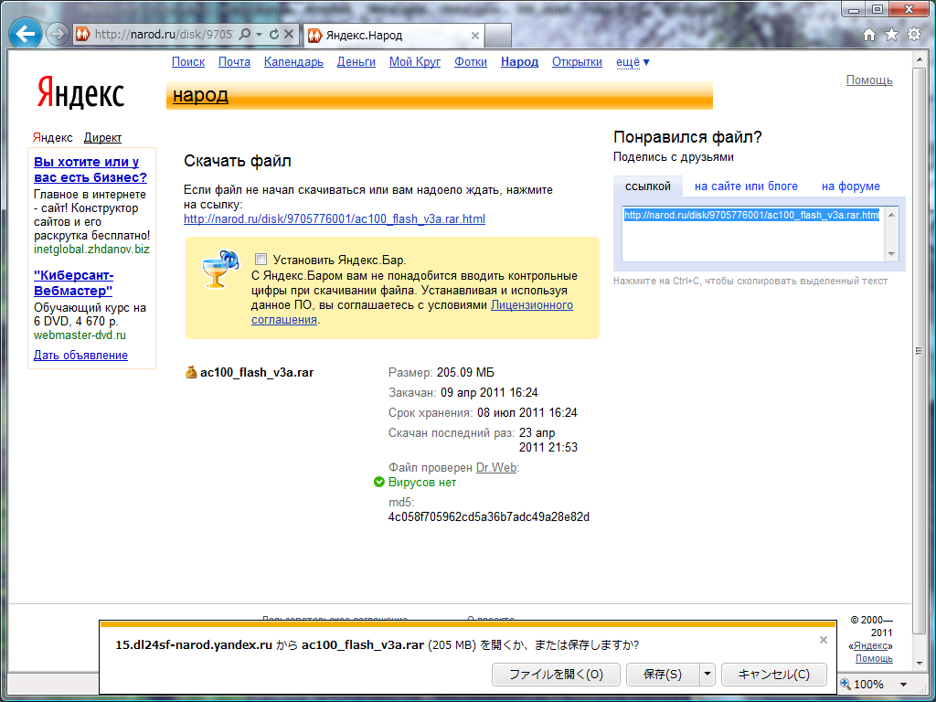Switch to на сайте или блоге tab

tap(746, 186)
